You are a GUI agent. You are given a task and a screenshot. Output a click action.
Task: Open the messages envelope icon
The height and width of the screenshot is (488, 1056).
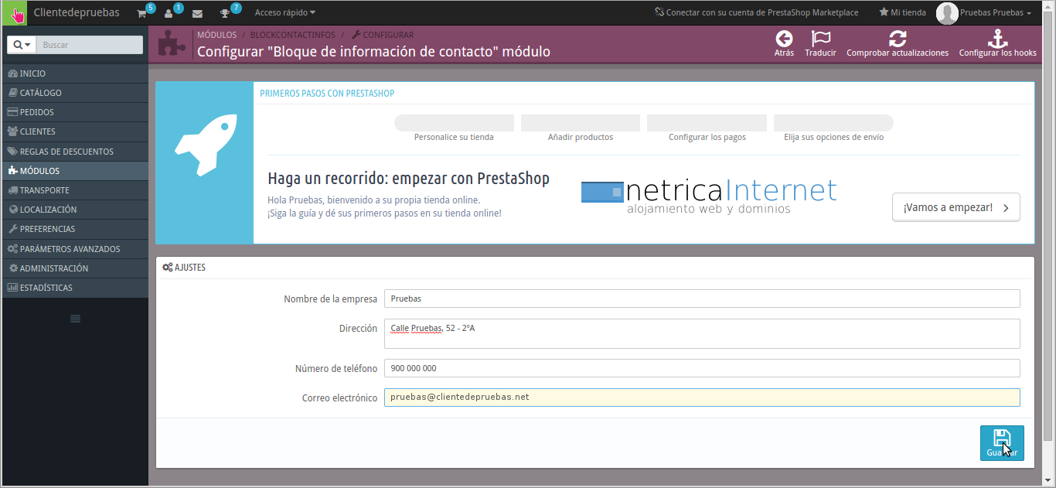click(x=197, y=13)
